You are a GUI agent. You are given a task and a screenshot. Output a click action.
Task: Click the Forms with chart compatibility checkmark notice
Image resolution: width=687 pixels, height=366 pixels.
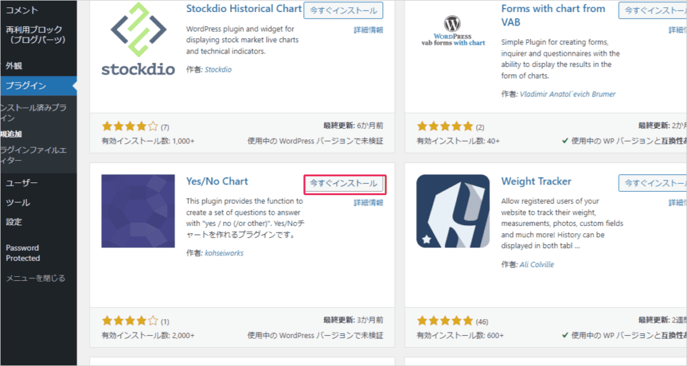click(x=625, y=141)
